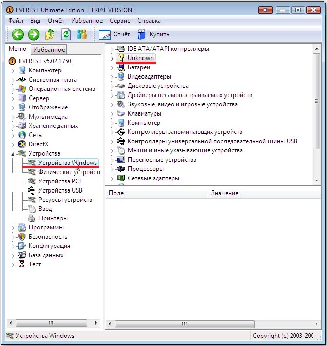Click the Безопасность shield icon
Screen dimensions: 327x346
point(22,237)
